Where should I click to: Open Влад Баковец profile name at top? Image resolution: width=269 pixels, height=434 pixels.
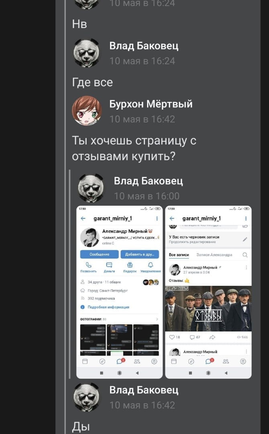(x=144, y=46)
